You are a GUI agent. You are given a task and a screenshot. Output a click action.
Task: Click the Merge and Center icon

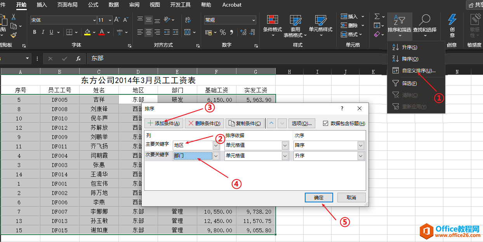pos(188,32)
